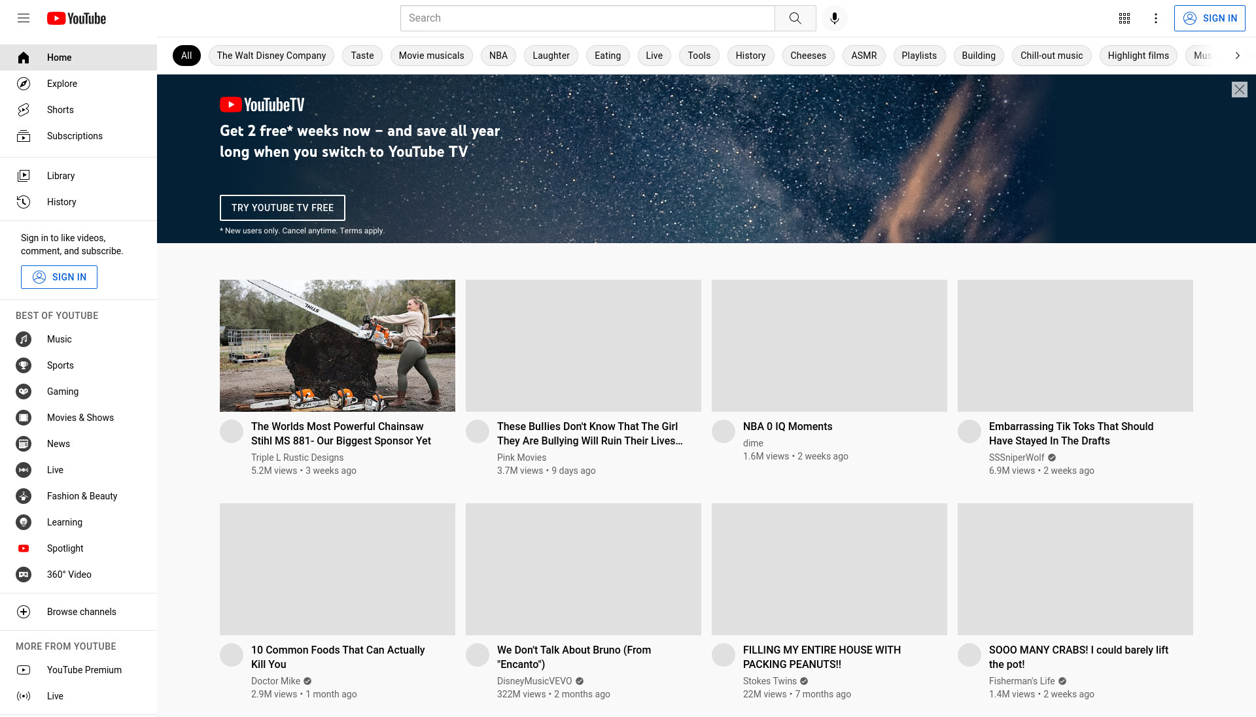Click the top-right SIGN IN button
The height and width of the screenshot is (717, 1256).
click(1210, 18)
